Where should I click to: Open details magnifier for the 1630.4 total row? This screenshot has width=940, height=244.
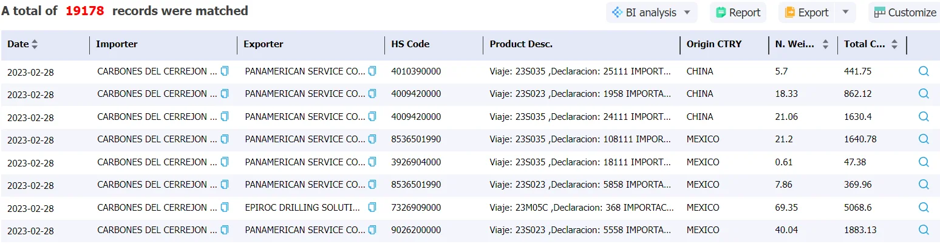point(924,116)
